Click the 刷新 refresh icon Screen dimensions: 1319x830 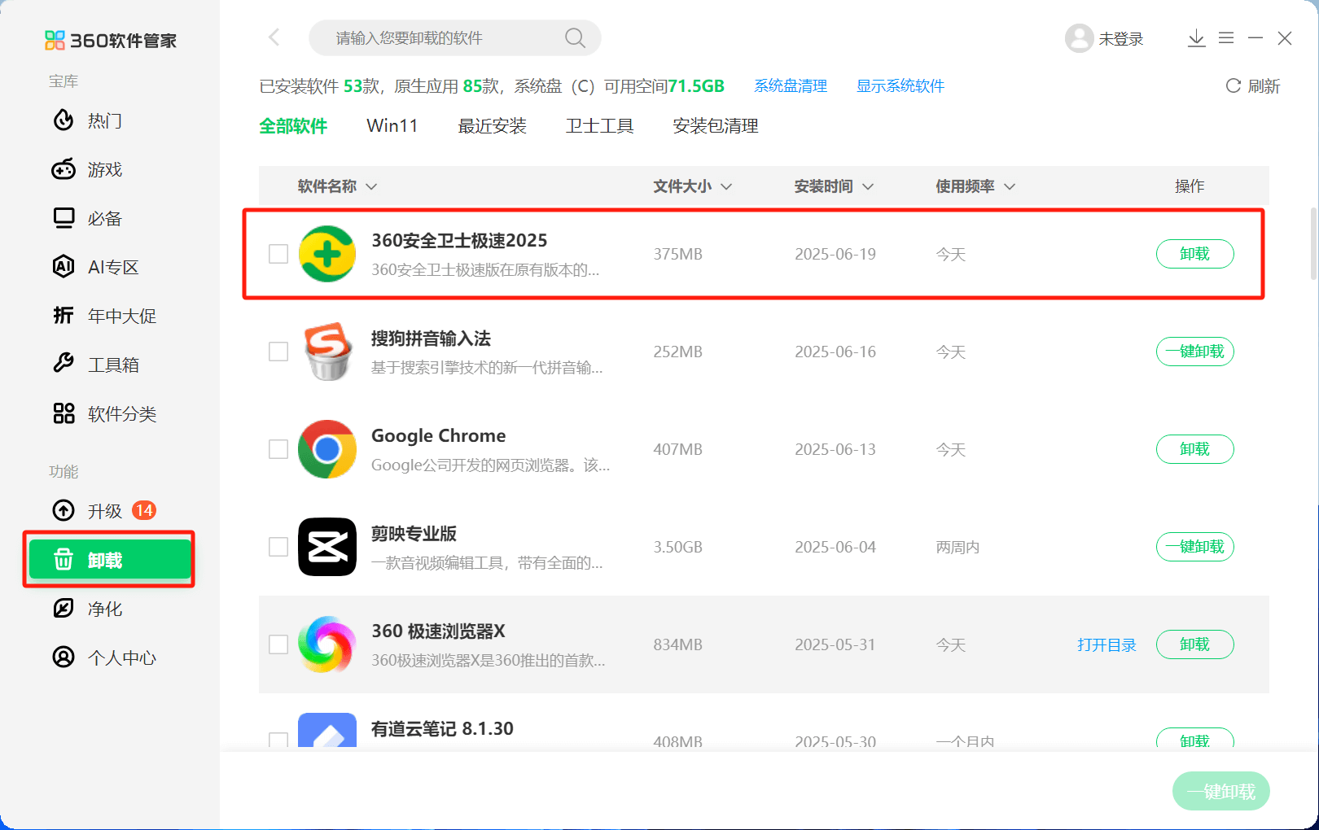point(1234,85)
